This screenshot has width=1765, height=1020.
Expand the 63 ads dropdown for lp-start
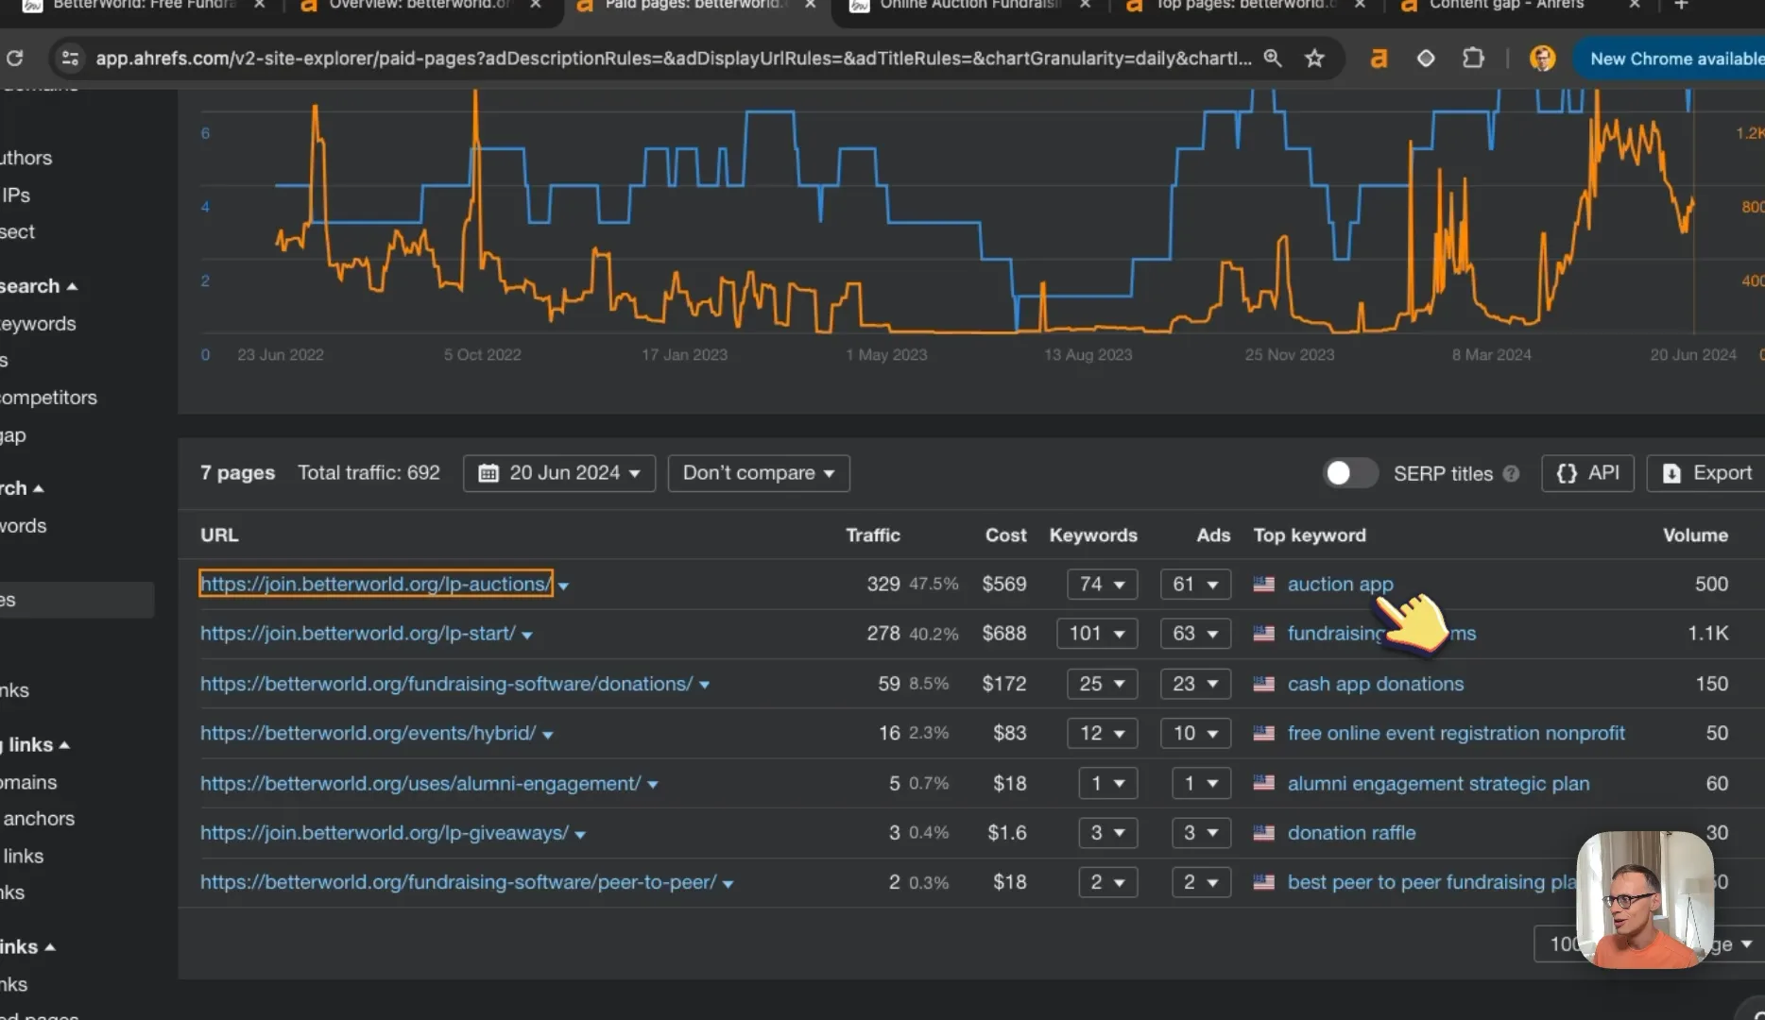[1195, 634]
